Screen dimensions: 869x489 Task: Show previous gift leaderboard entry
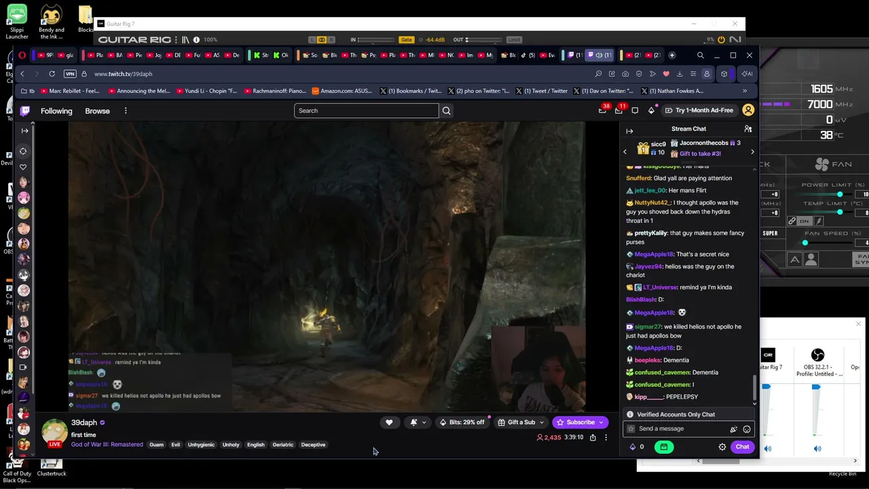[x=625, y=152]
